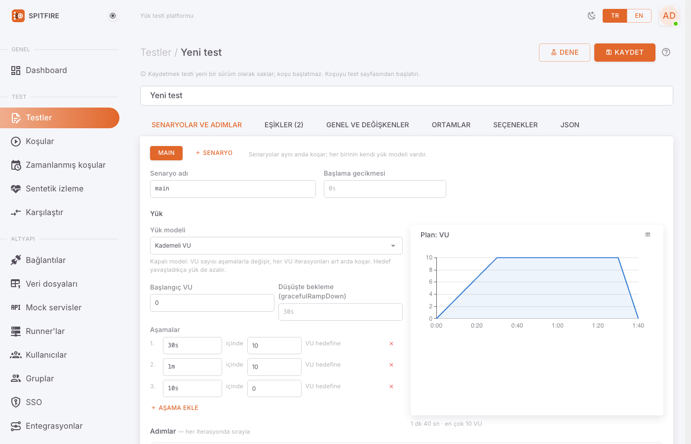This screenshot has height=444, width=691.
Task: Click the Dene button
Action: point(565,53)
